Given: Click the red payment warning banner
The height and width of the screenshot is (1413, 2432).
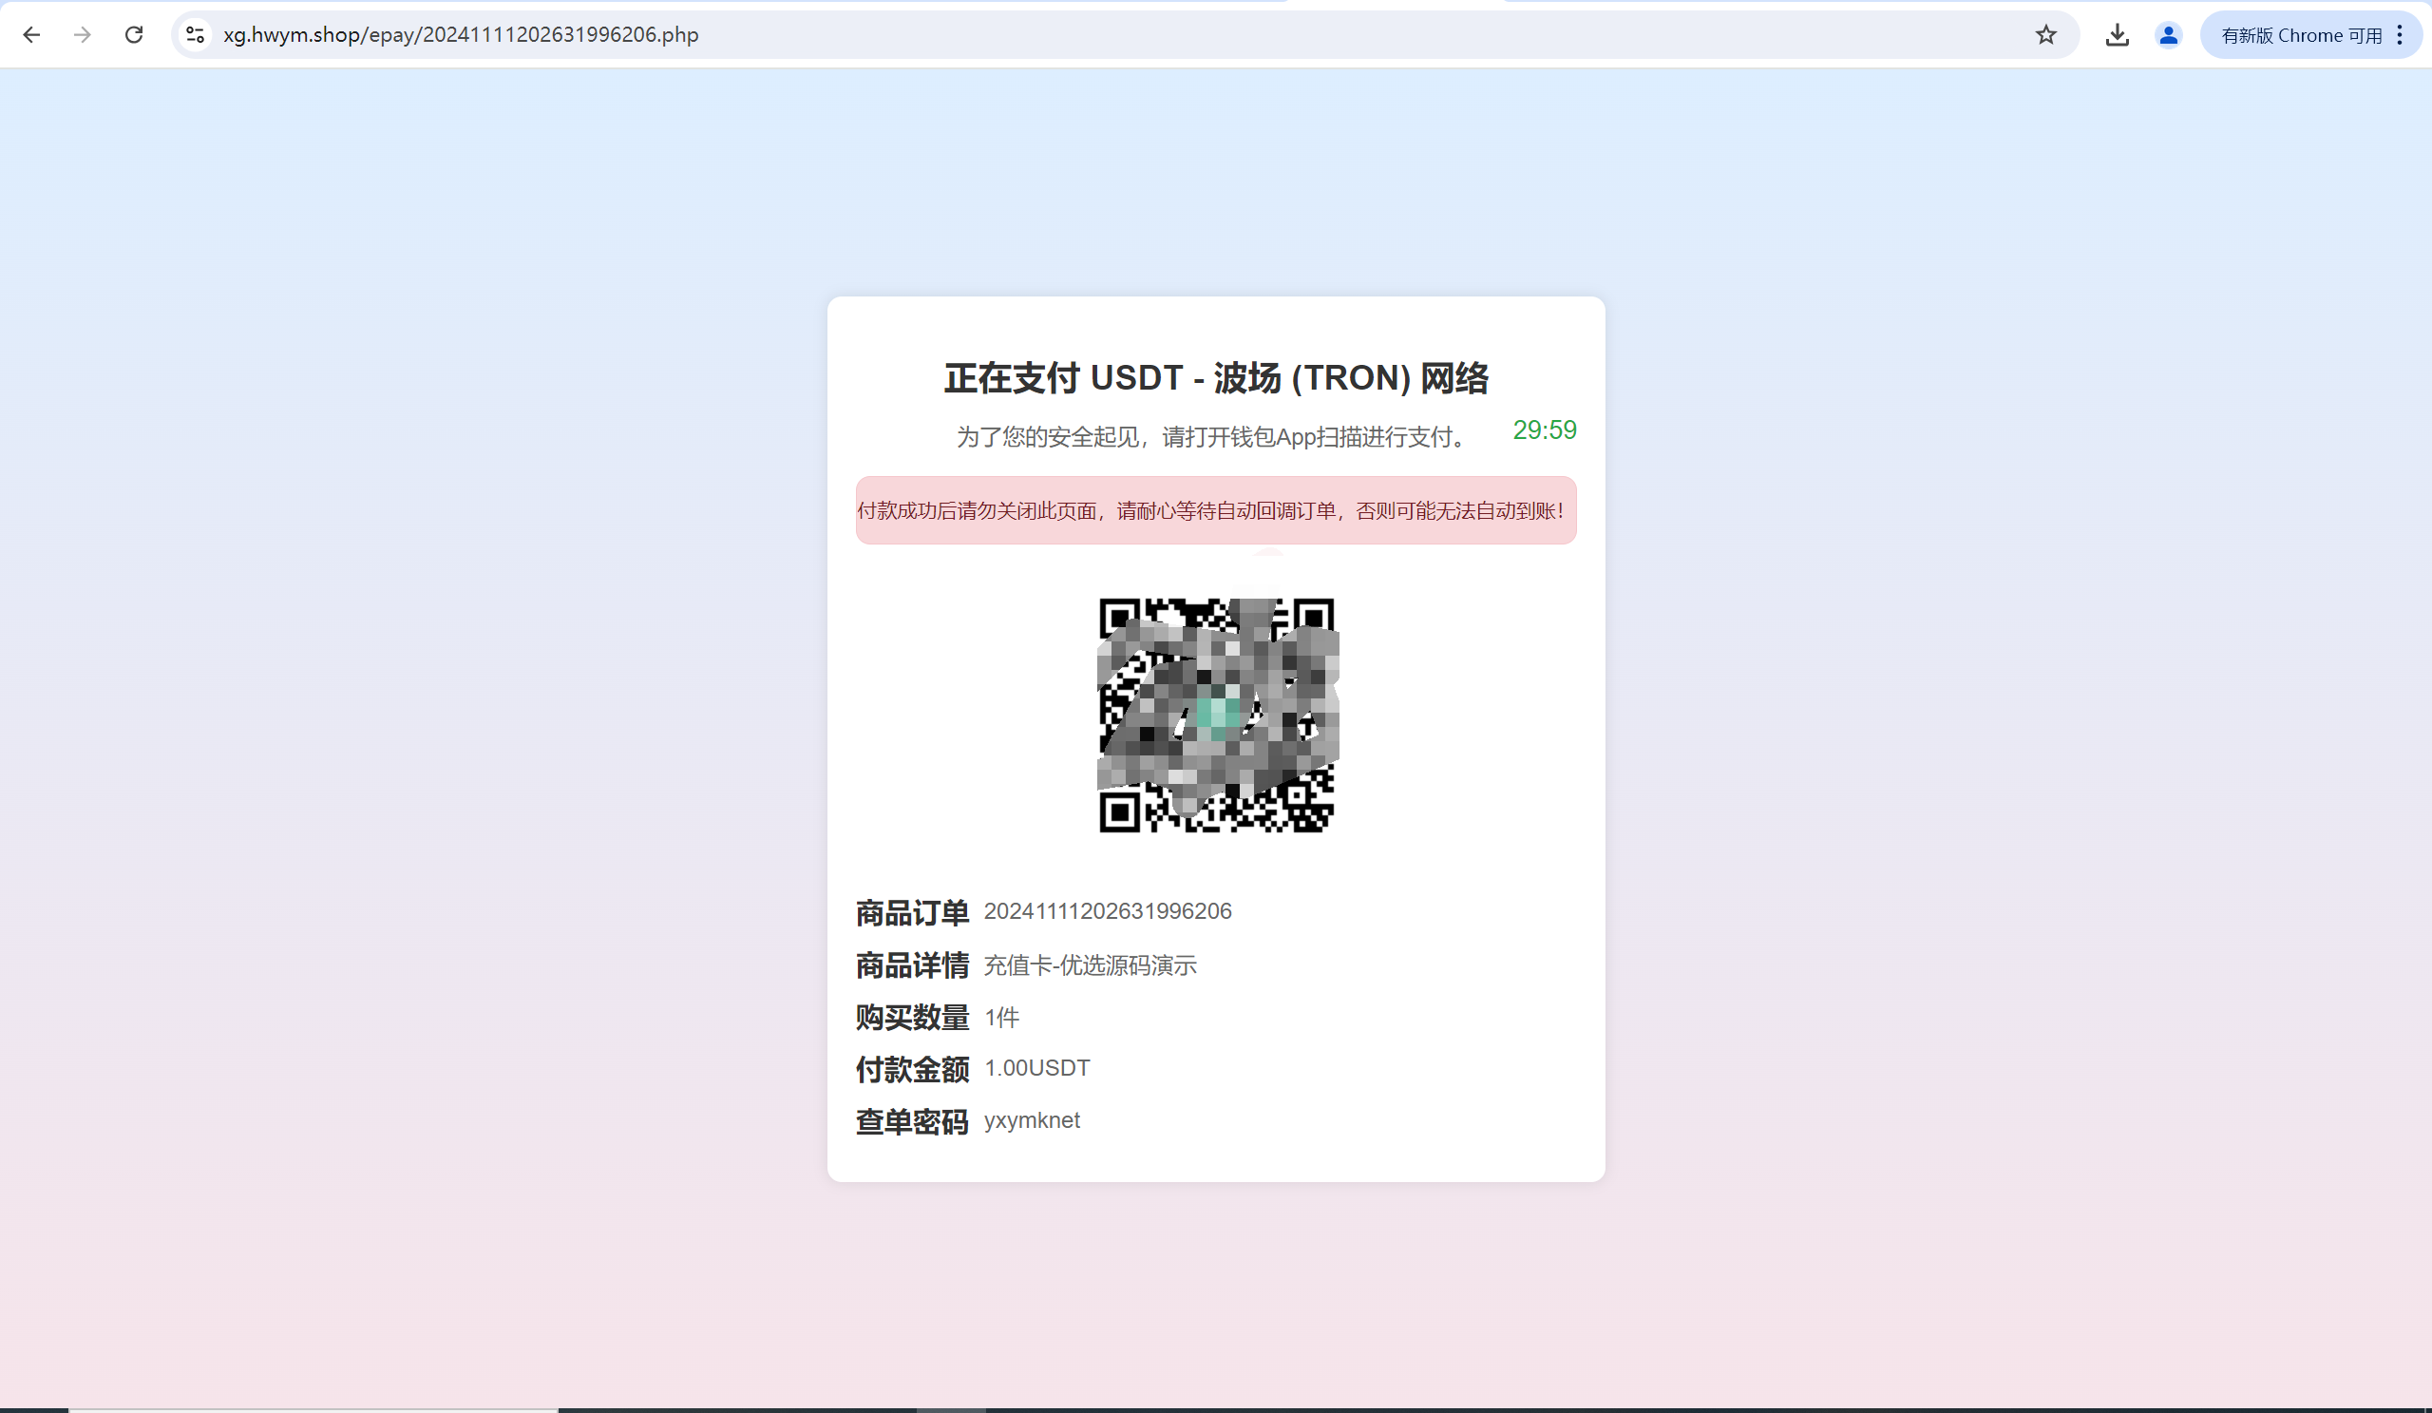Looking at the screenshot, I should (1215, 510).
